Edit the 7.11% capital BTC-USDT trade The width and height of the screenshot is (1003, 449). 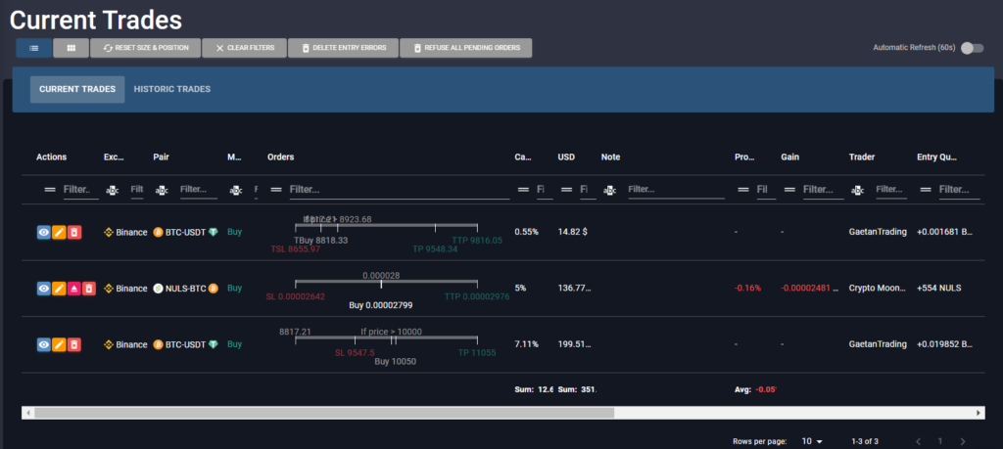(x=59, y=345)
